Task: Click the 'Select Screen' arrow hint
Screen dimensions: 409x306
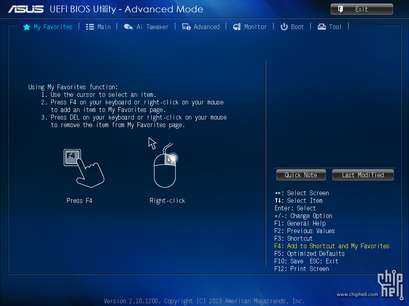Action: (x=302, y=193)
